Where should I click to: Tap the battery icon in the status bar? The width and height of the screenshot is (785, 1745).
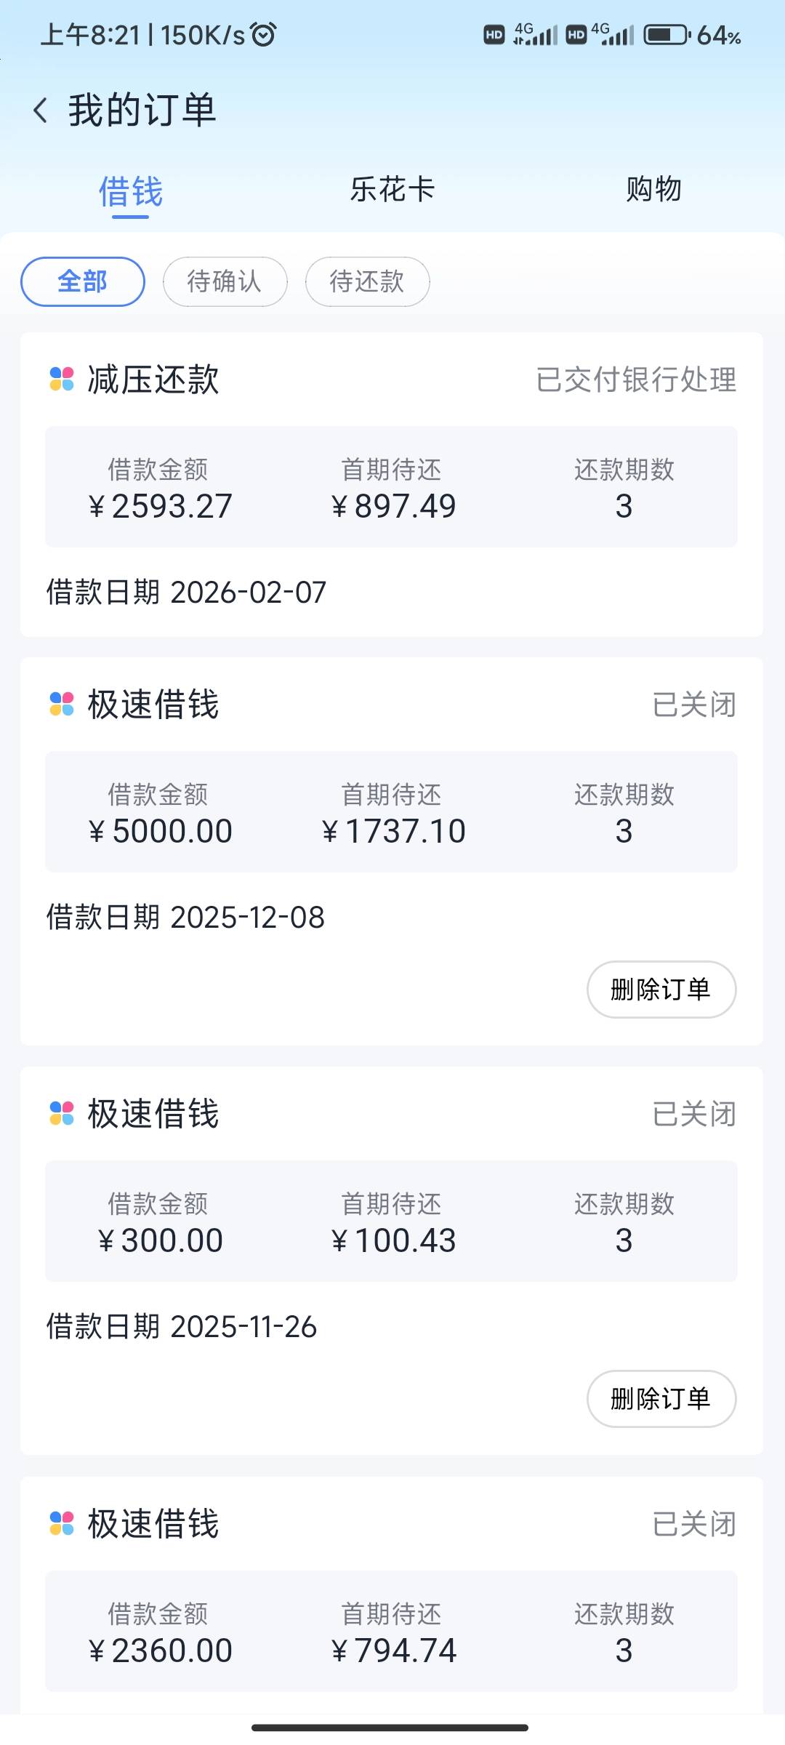(x=666, y=34)
